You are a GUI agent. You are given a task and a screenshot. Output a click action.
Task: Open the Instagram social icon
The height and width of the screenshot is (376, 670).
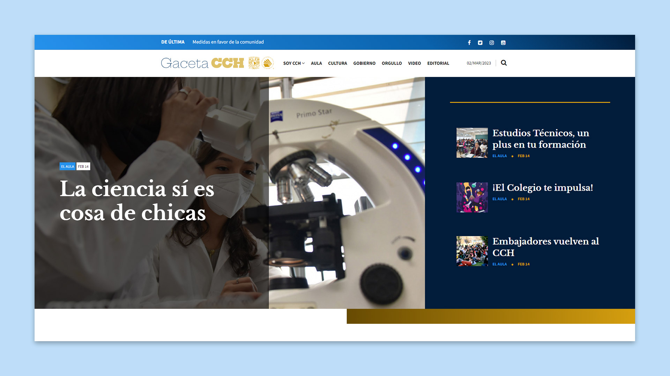point(491,42)
